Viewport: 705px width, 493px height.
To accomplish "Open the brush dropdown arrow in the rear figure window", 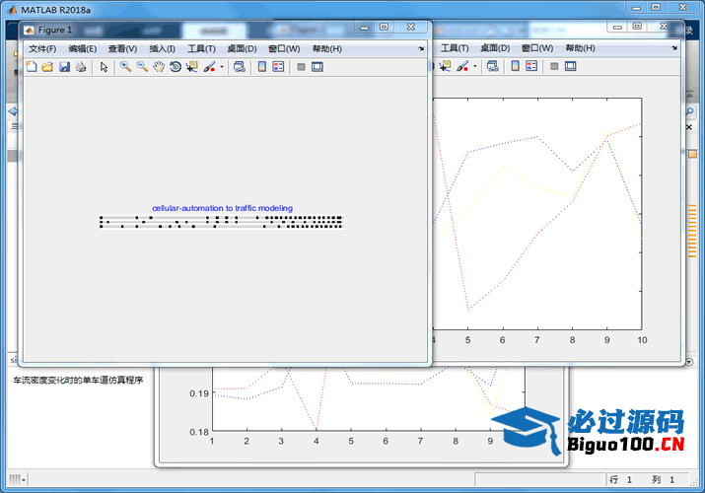I will pos(476,67).
